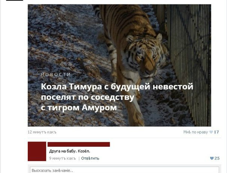
Task: Click the tiger's head in the photo
Action: [145, 56]
